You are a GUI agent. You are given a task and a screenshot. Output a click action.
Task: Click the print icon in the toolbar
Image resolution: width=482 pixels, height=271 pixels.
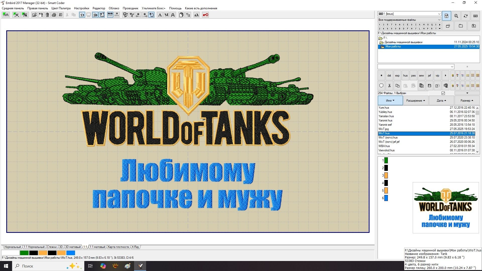tap(54, 15)
